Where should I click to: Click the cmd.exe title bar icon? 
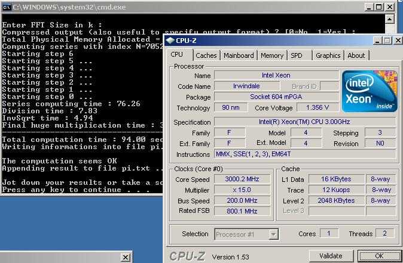coord(7,7)
